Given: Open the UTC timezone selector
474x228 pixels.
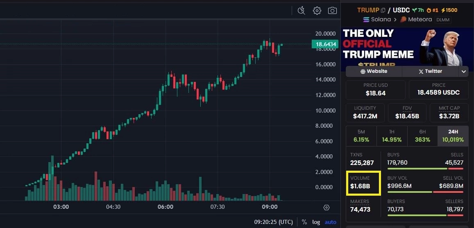Looking at the screenshot, I should pyautogui.click(x=273, y=222).
